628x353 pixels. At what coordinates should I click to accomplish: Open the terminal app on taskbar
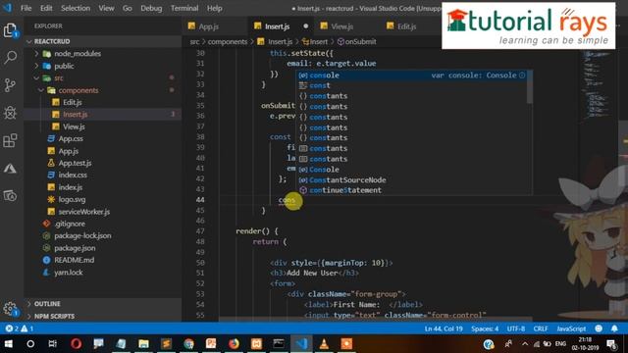tap(279, 344)
